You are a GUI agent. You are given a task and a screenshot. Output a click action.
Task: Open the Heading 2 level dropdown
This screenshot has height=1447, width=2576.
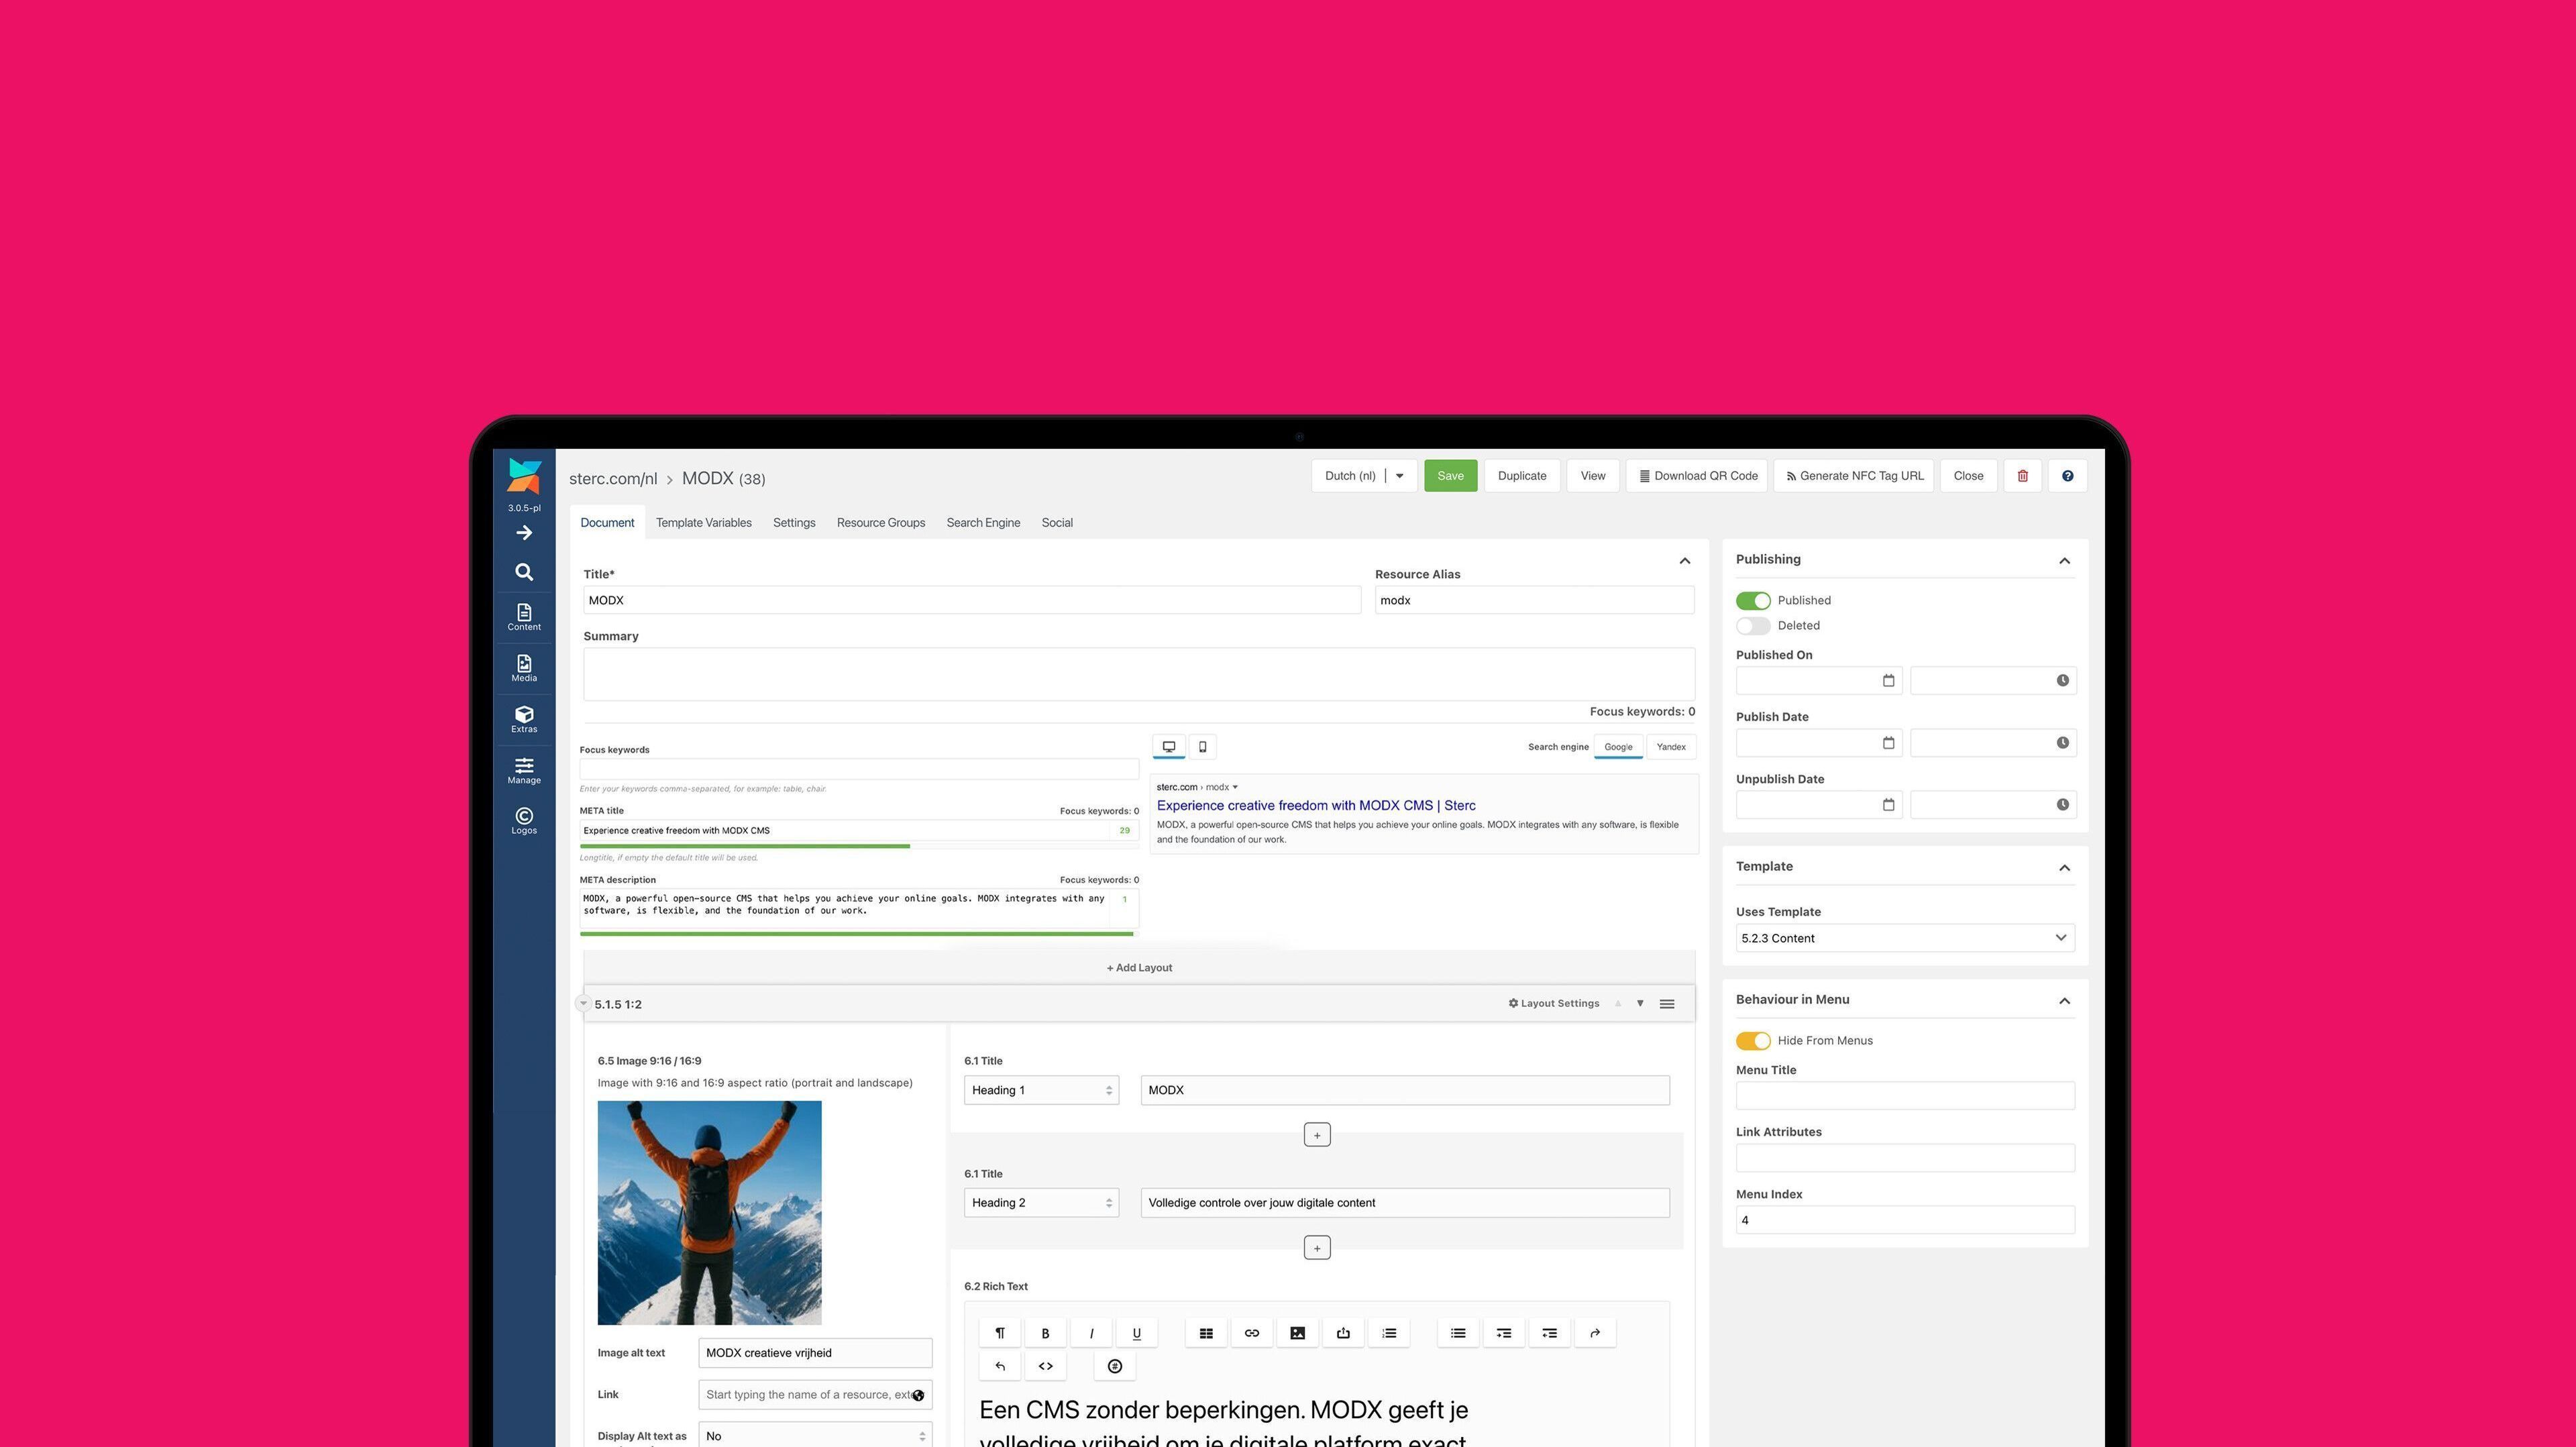pyautogui.click(x=1041, y=1203)
